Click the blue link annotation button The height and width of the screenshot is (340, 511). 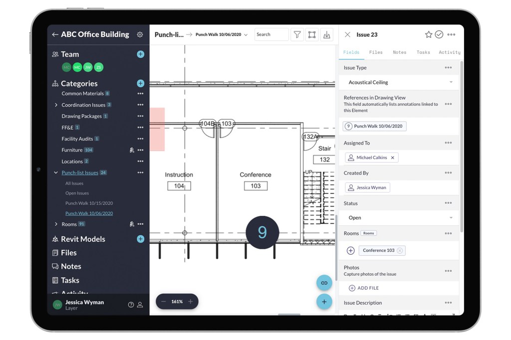(x=324, y=283)
